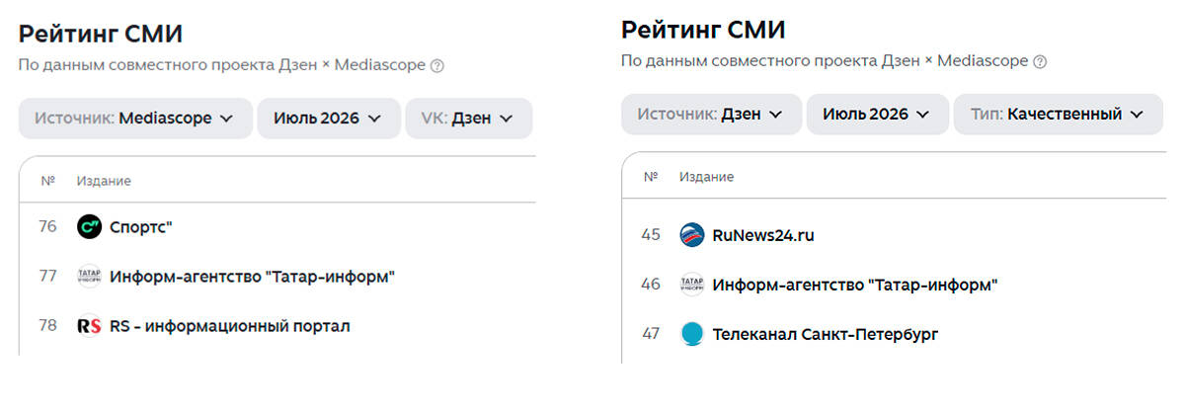This screenshot has height=412, width=1185.
Task: Click help icon above Источник: Mediascope filter
Action: (x=437, y=65)
